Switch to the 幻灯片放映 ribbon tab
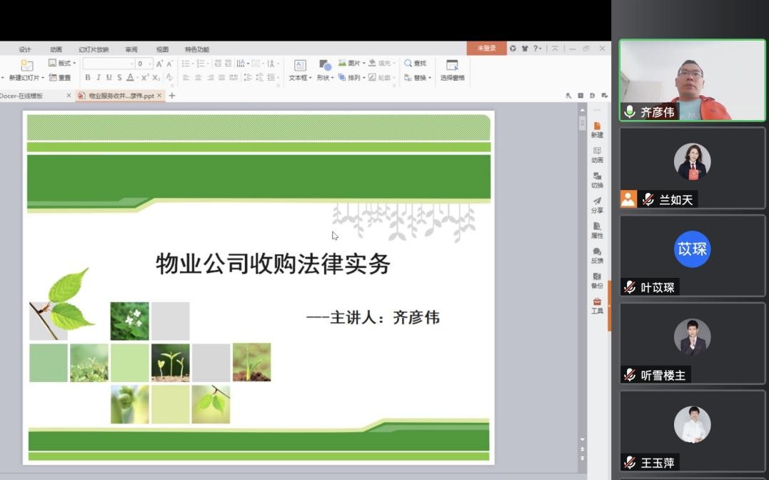The width and height of the screenshot is (769, 480). click(x=94, y=49)
